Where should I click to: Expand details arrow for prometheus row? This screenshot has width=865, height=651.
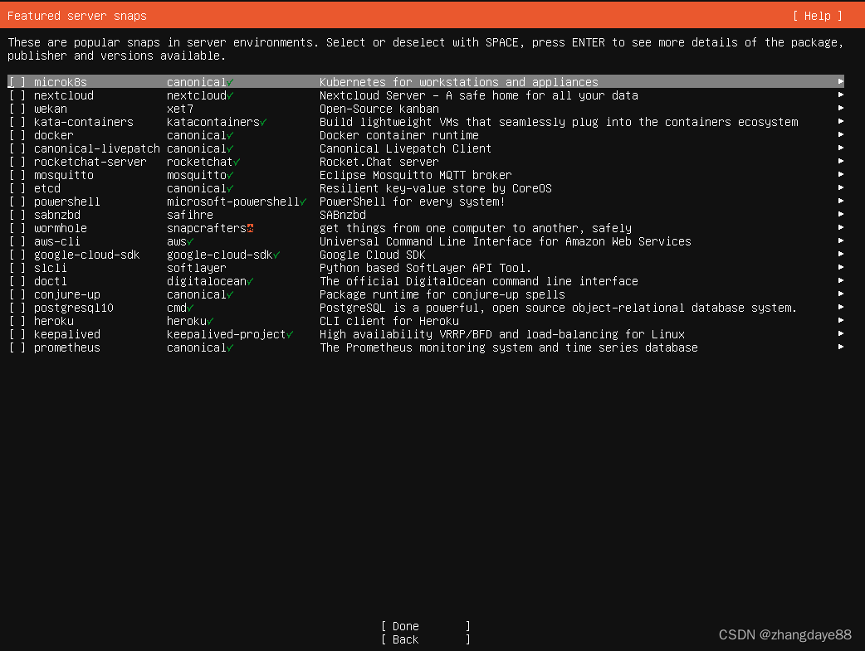coord(841,347)
